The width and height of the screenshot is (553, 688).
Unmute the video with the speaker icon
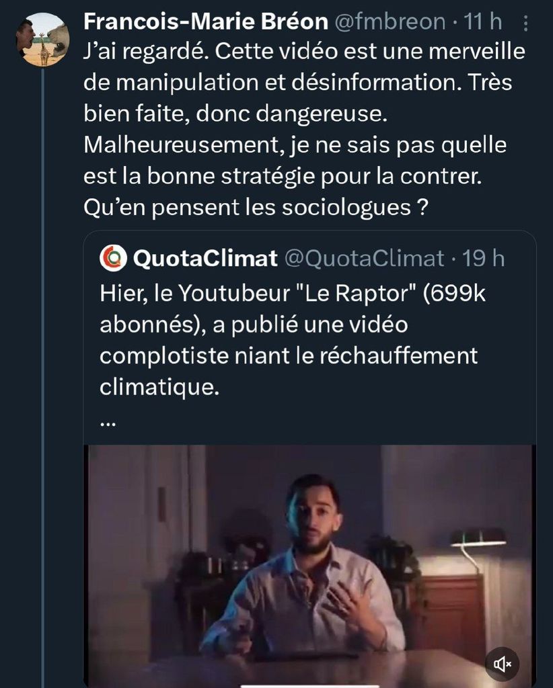pos(503,664)
